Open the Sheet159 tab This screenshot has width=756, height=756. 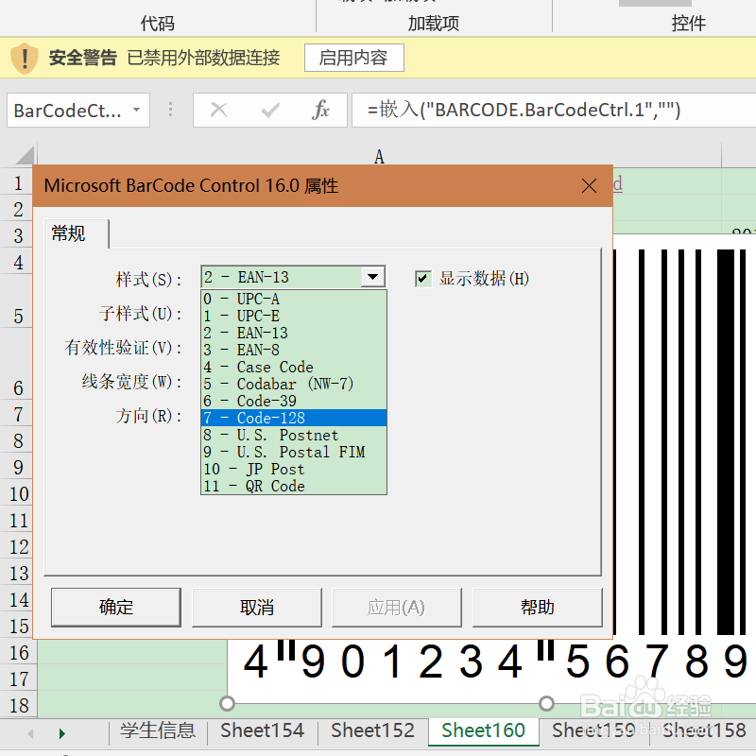(x=593, y=730)
